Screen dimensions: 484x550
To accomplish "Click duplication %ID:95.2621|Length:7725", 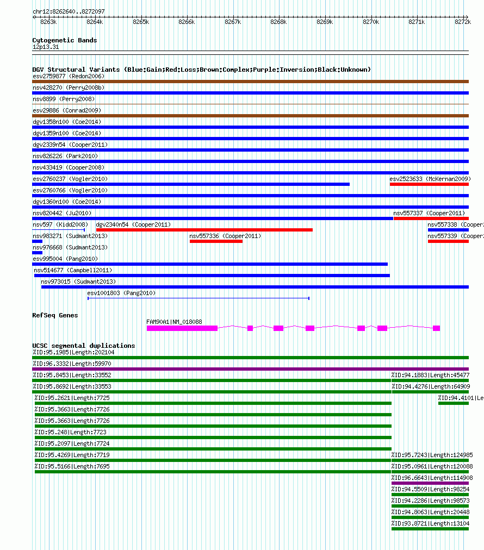I will point(72,398).
